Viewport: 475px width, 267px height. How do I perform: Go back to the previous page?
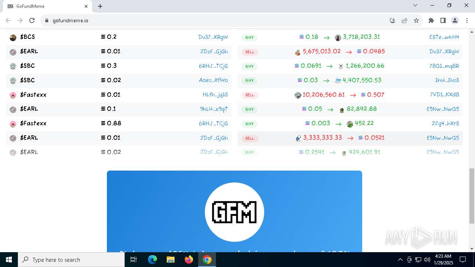coord(8,20)
